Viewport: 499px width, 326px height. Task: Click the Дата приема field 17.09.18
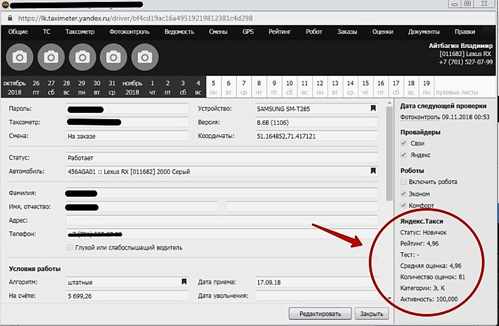pyautogui.click(x=316, y=282)
